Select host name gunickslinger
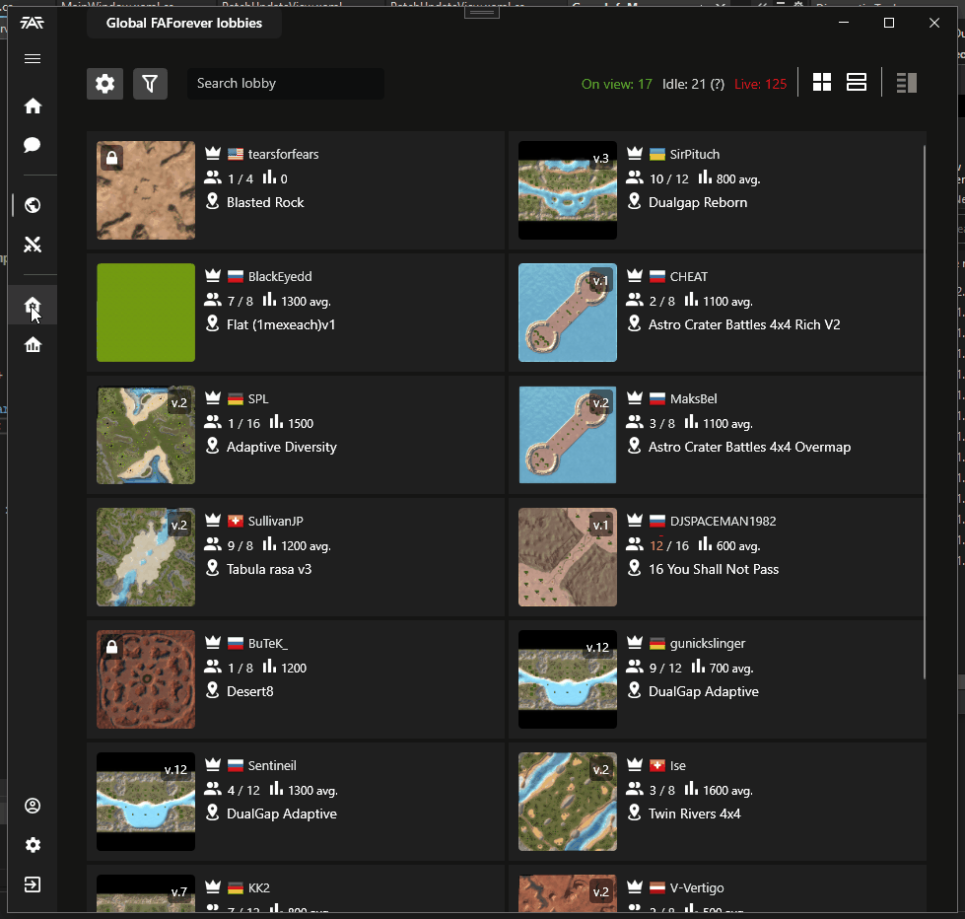This screenshot has height=919, width=965. click(x=707, y=643)
